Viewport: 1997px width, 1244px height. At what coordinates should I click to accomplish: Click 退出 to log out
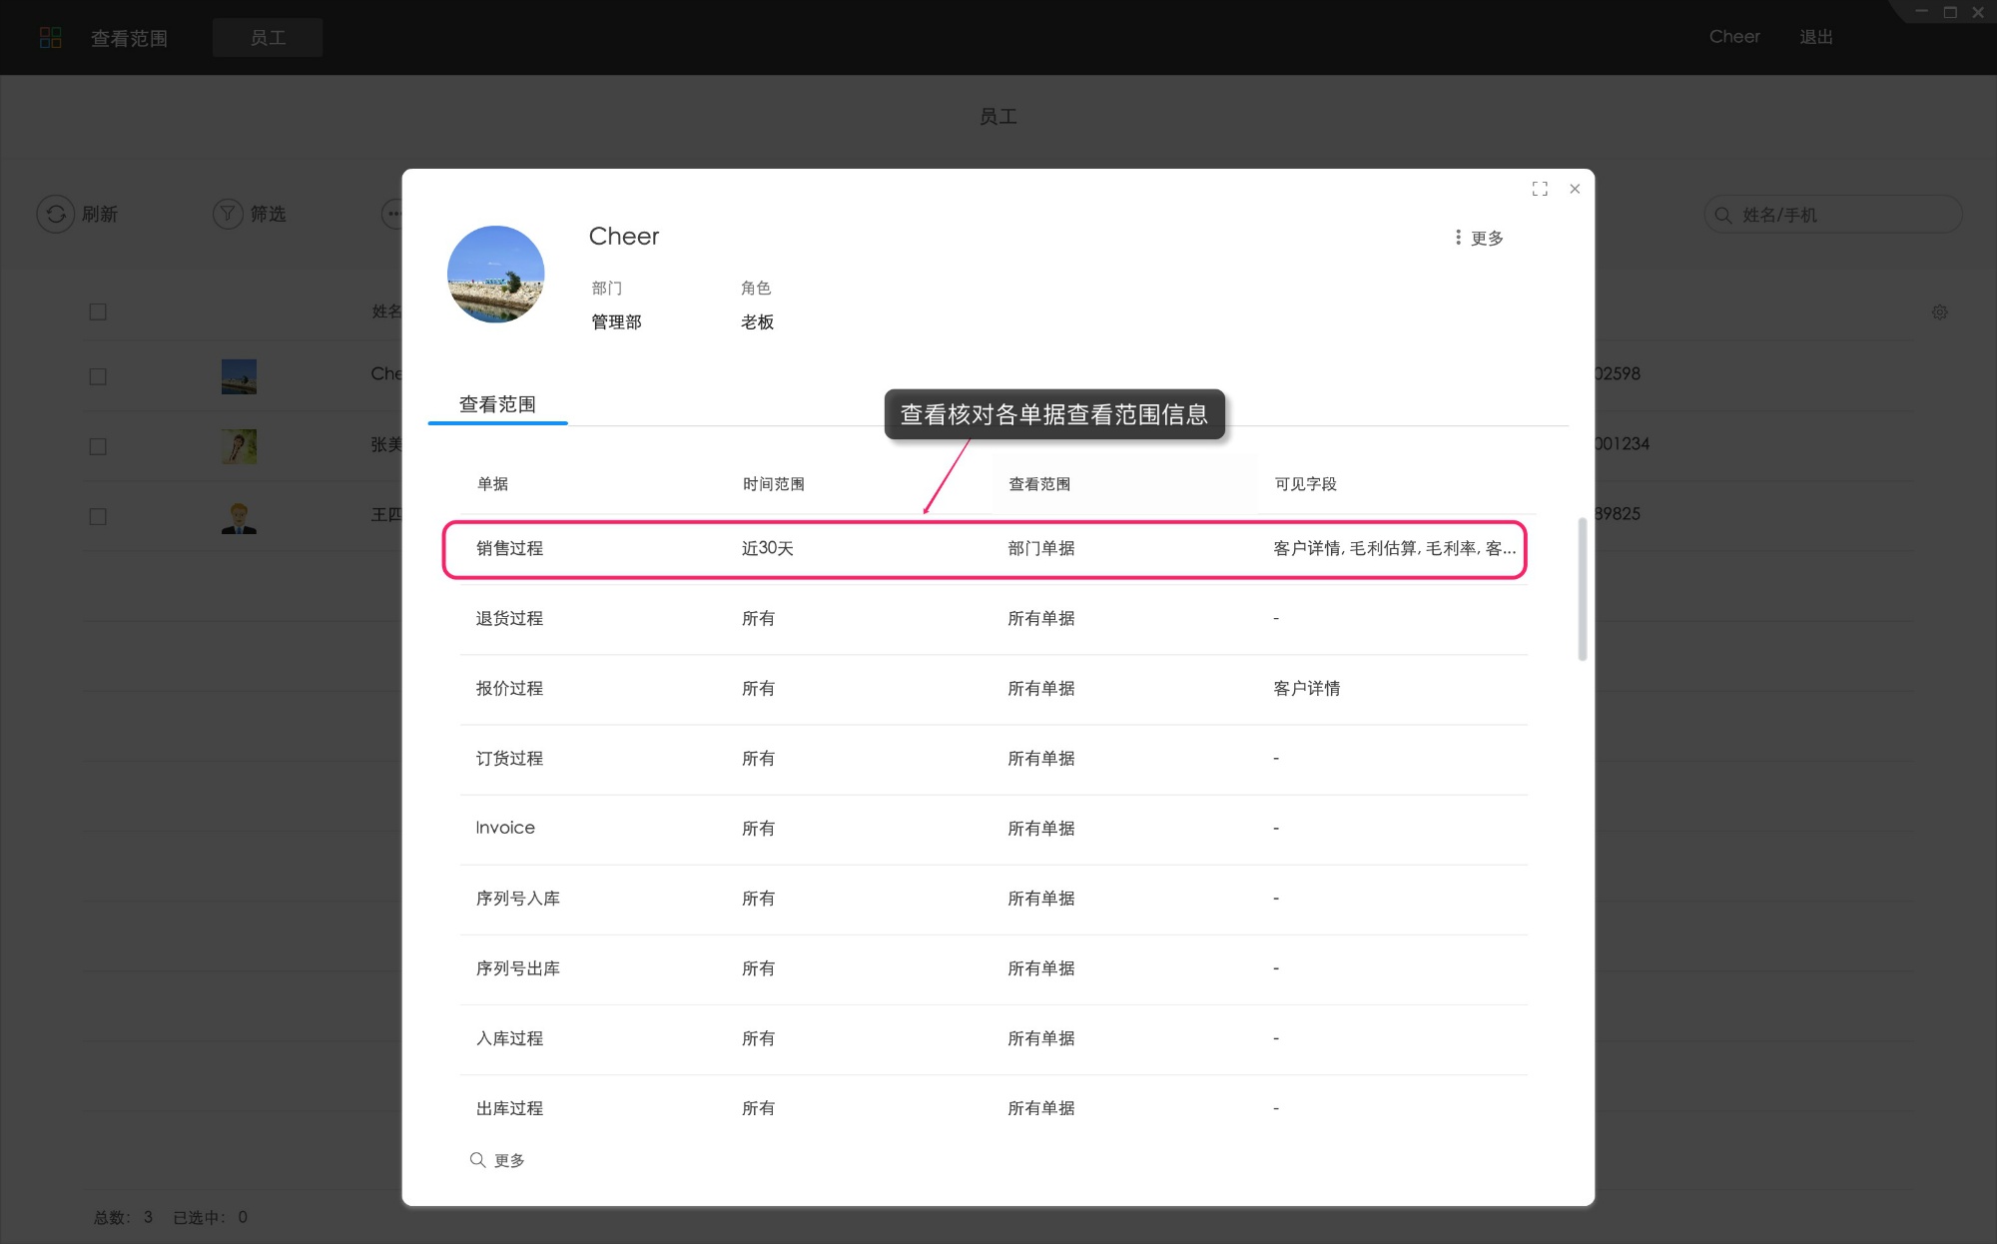click(x=1816, y=37)
